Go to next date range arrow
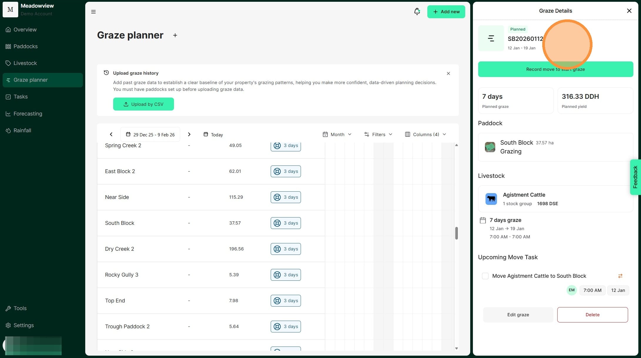The width and height of the screenshot is (641, 358). tap(189, 134)
